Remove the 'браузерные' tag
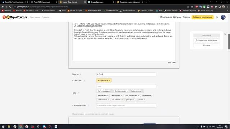The width and height of the screenshot is (230, 129). [121, 95]
